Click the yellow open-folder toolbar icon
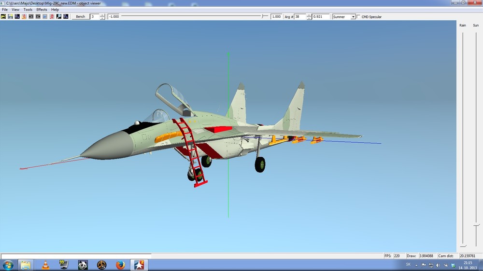The width and height of the screenshot is (483, 271). pos(3,16)
